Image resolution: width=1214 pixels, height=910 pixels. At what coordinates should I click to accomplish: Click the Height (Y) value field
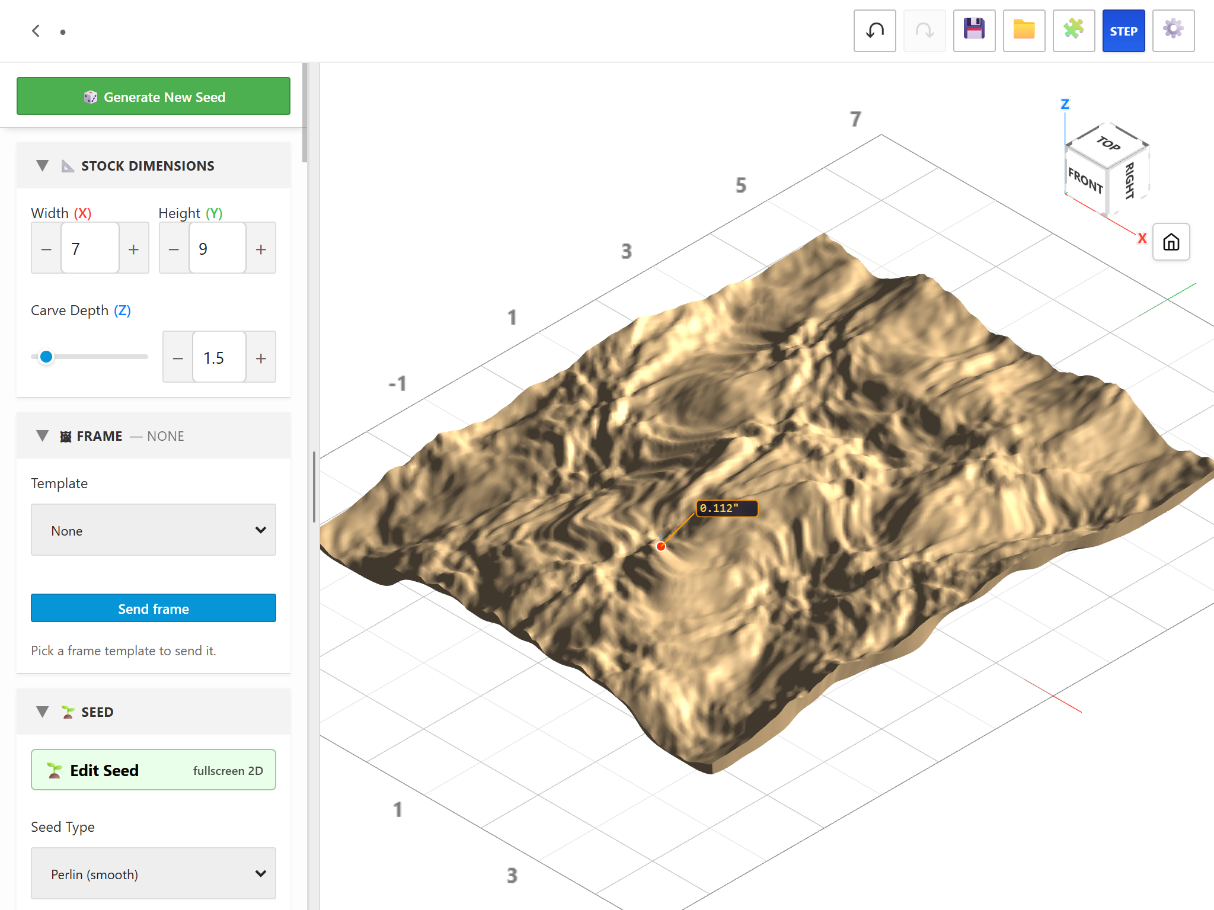[218, 248]
